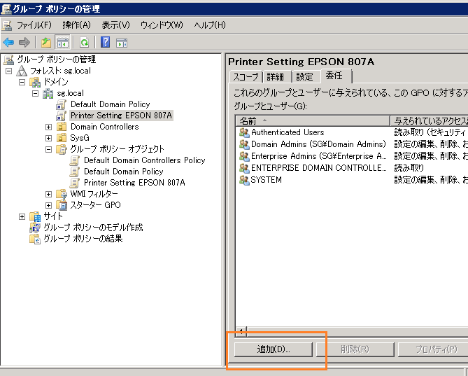Open Help via the question mark icon
468x376 pixels.
click(x=106, y=42)
